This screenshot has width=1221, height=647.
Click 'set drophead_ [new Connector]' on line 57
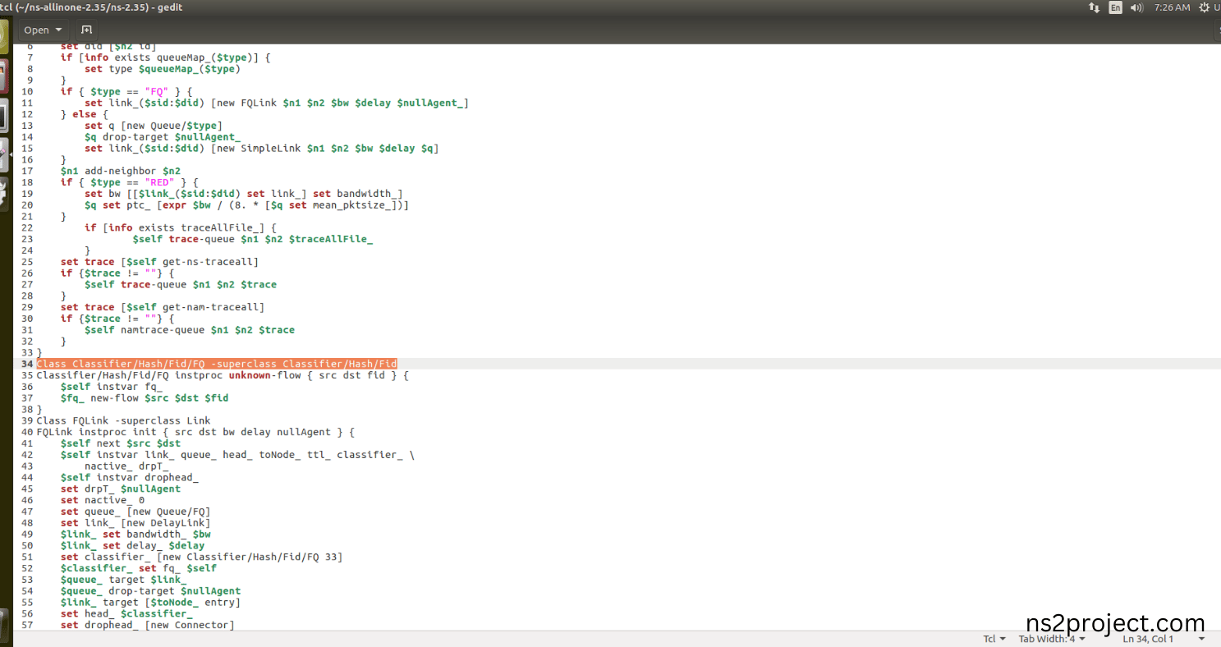click(148, 626)
